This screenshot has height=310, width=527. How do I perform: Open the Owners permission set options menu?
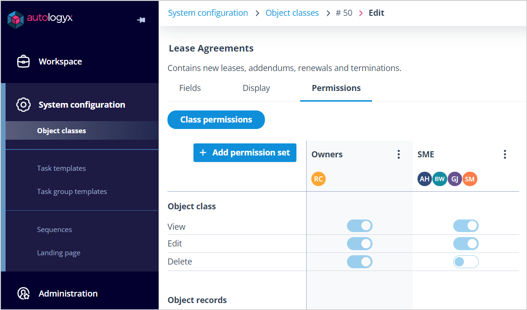tap(398, 155)
